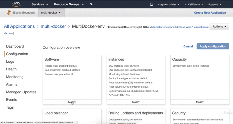Click the Load balancer card title
Screen dimensions: 233x124
(x=56, y=113)
